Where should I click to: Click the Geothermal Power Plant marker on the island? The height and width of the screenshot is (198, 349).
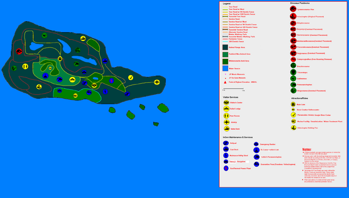click(111, 81)
